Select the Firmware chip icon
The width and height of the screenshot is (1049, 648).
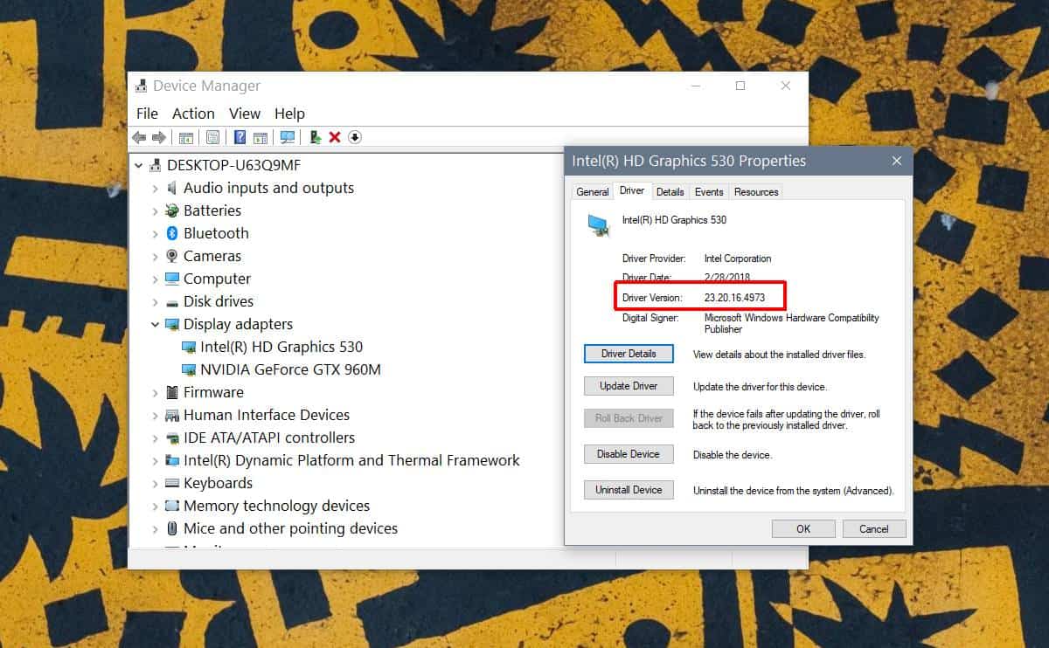[172, 392]
